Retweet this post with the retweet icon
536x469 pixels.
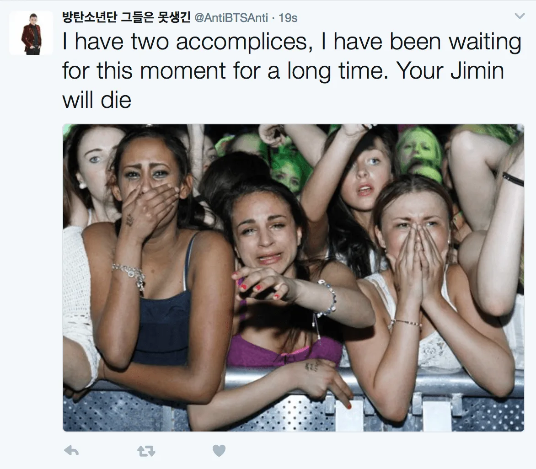tap(146, 451)
